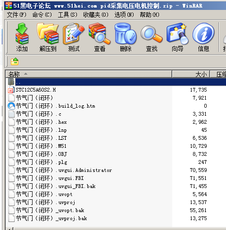Click icon of 节气门（闭环）.c file

pos(11,114)
